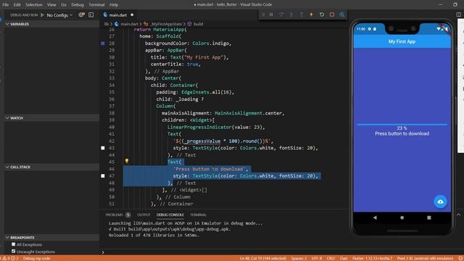The image size is (464, 261).
Task: Toggle the All Exceptions breakpoint checkbox
Action: coord(13,244)
